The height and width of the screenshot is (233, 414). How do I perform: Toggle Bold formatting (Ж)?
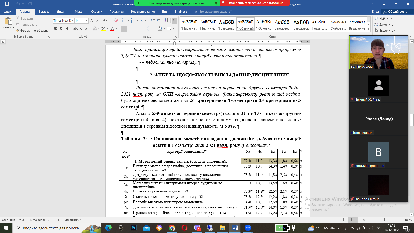coord(55,28)
